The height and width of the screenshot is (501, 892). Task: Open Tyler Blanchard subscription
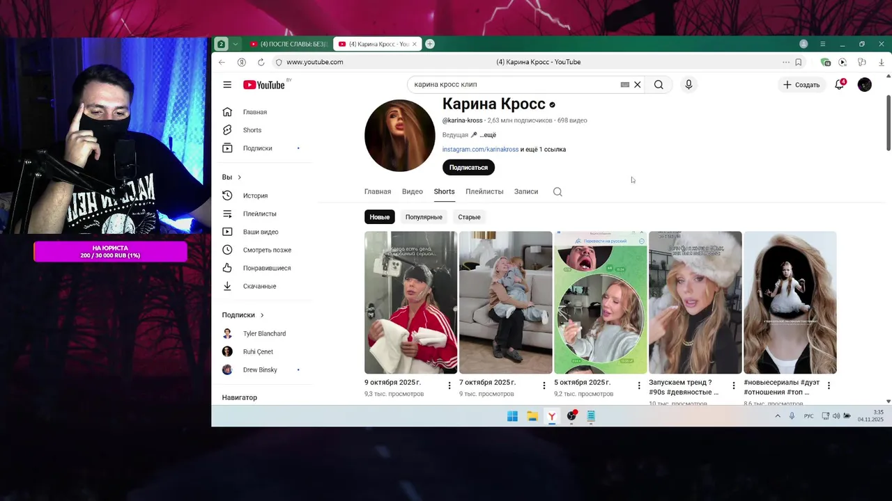pyautogui.click(x=263, y=333)
